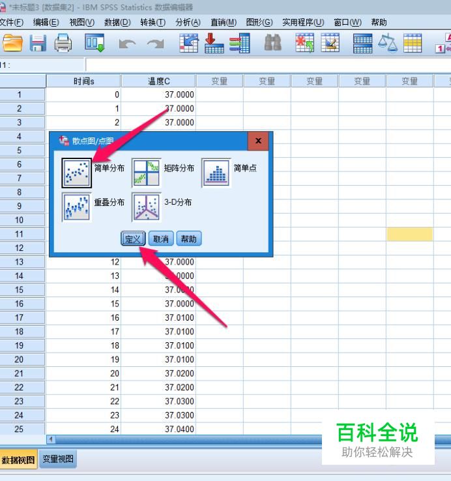Open the 帮助 menu in menu bar
The height and width of the screenshot is (481, 451).
click(379, 22)
